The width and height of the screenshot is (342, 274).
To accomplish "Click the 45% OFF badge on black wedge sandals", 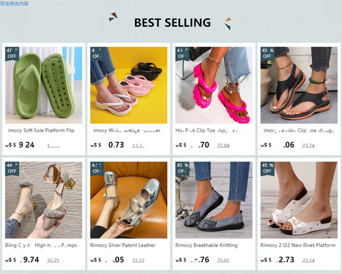I will point(267,53).
